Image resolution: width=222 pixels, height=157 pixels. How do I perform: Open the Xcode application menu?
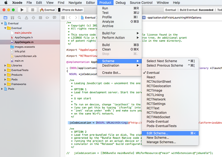(x=17, y=3)
